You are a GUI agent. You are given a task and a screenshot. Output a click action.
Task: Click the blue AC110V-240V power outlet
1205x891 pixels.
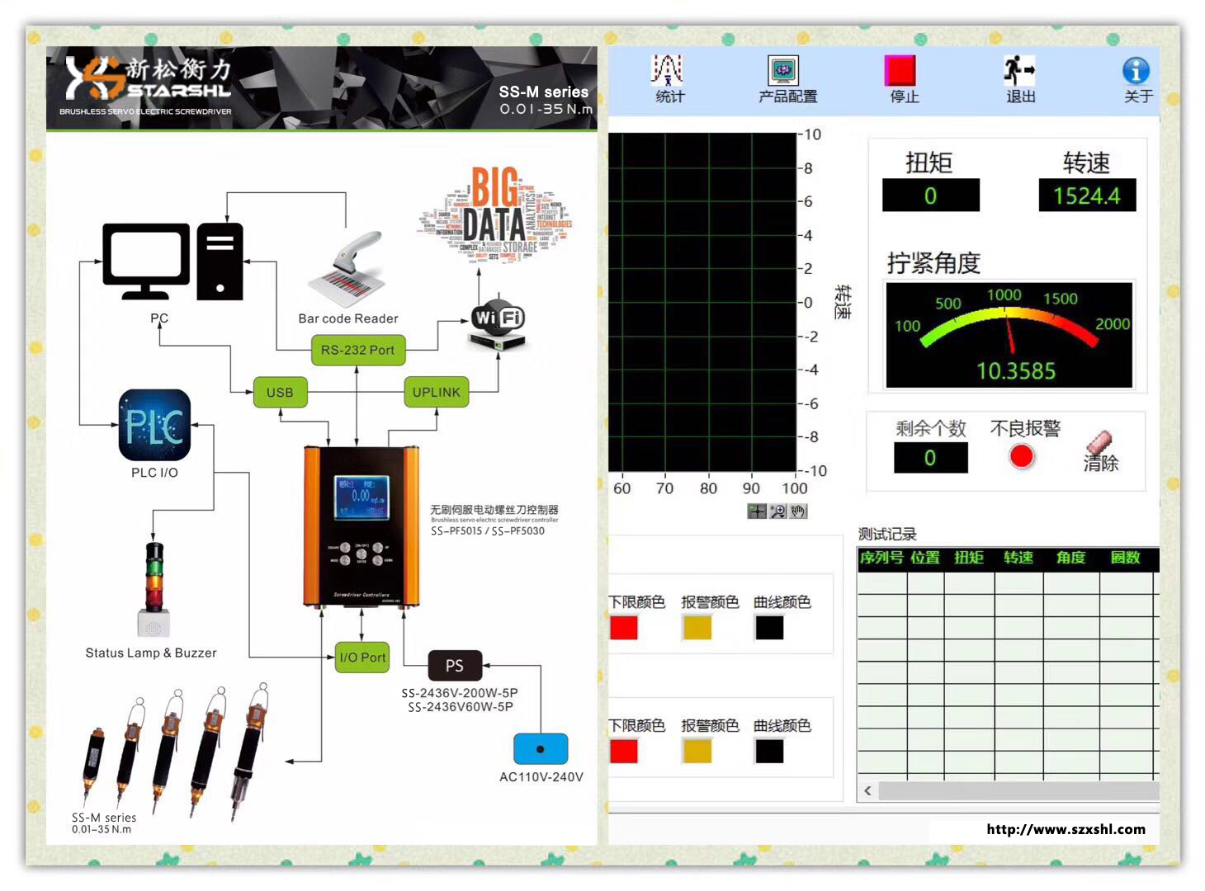(541, 749)
